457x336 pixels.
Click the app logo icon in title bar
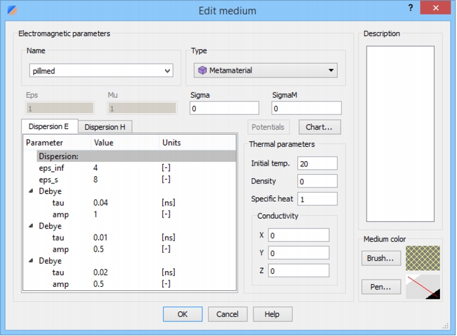click(12, 10)
